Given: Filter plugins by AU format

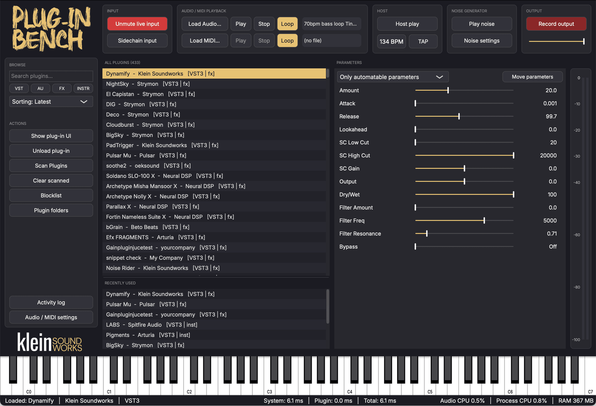Looking at the screenshot, I should click(x=40, y=88).
